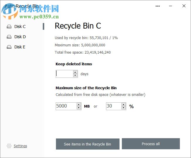Focus the keep deleted items days field
The width and height of the screenshot is (191, 158).
64,74
